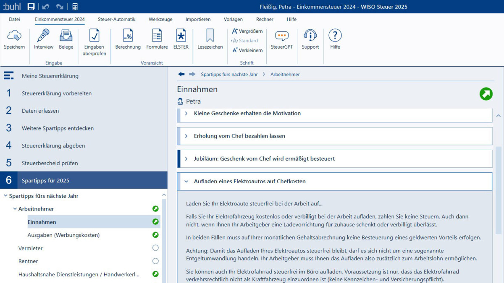Go to 'Spartipps fürs nächste Jahr' breadcrumb
This screenshot has height=283, width=504.
click(x=229, y=74)
